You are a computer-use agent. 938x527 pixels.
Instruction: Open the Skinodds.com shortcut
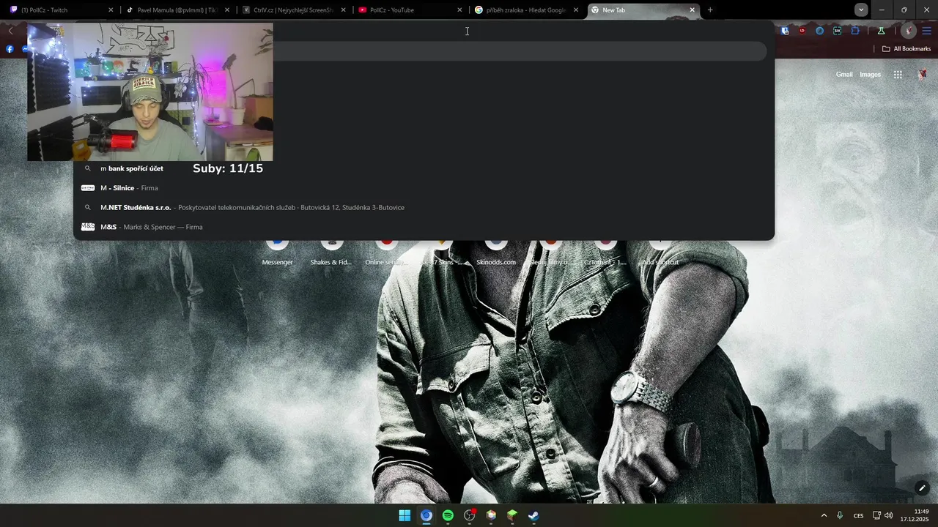[x=496, y=253]
